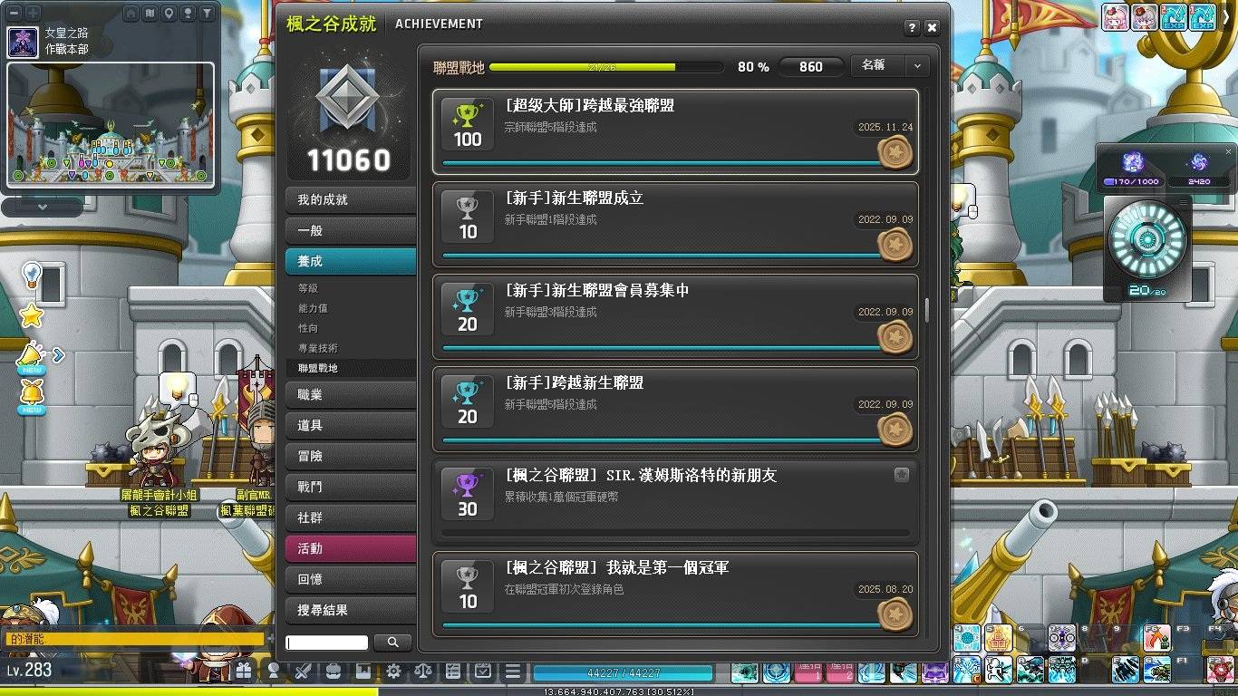Image resolution: width=1238 pixels, height=696 pixels.
Task: Expand the panel below the minimap
Action: [x=42, y=208]
